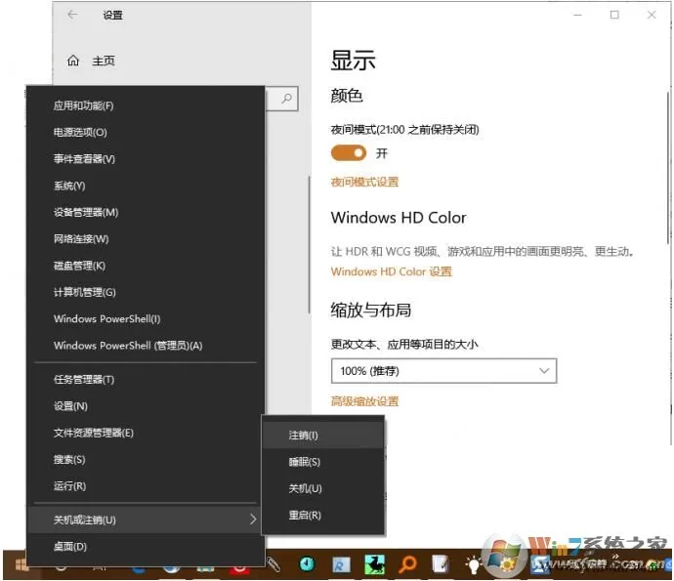Viewport: 674px width, 581px height.
Task: Choose 重启(R) to restart
Action: (323, 515)
